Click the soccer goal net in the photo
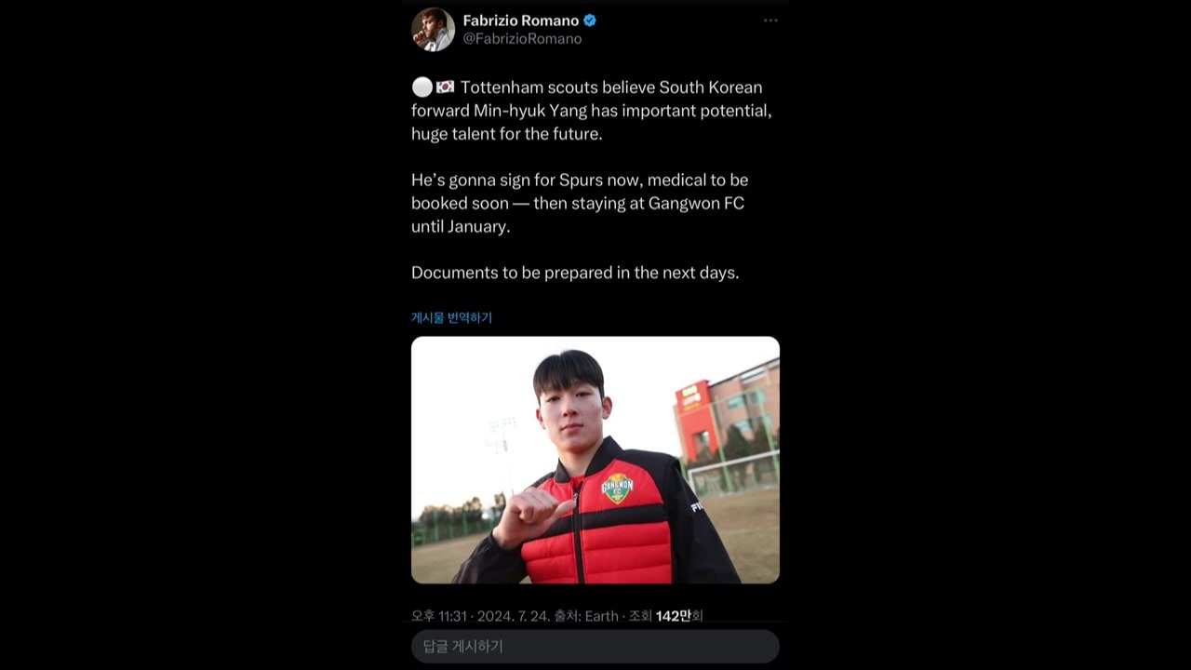1191x670 pixels. [731, 475]
